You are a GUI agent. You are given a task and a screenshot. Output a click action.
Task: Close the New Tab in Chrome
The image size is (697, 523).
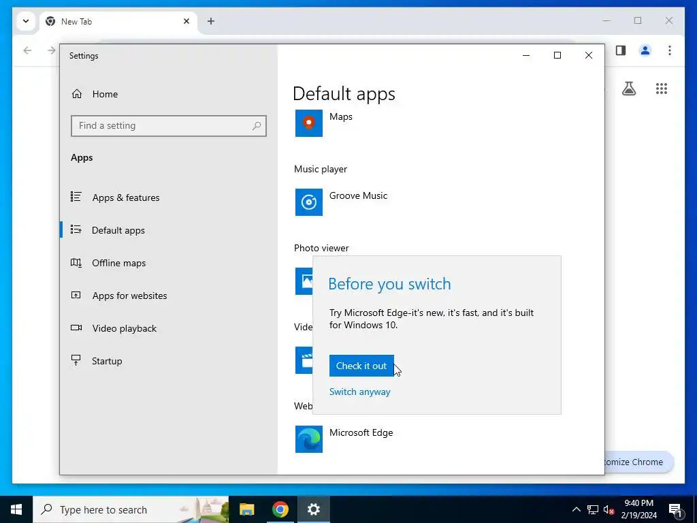point(187,21)
